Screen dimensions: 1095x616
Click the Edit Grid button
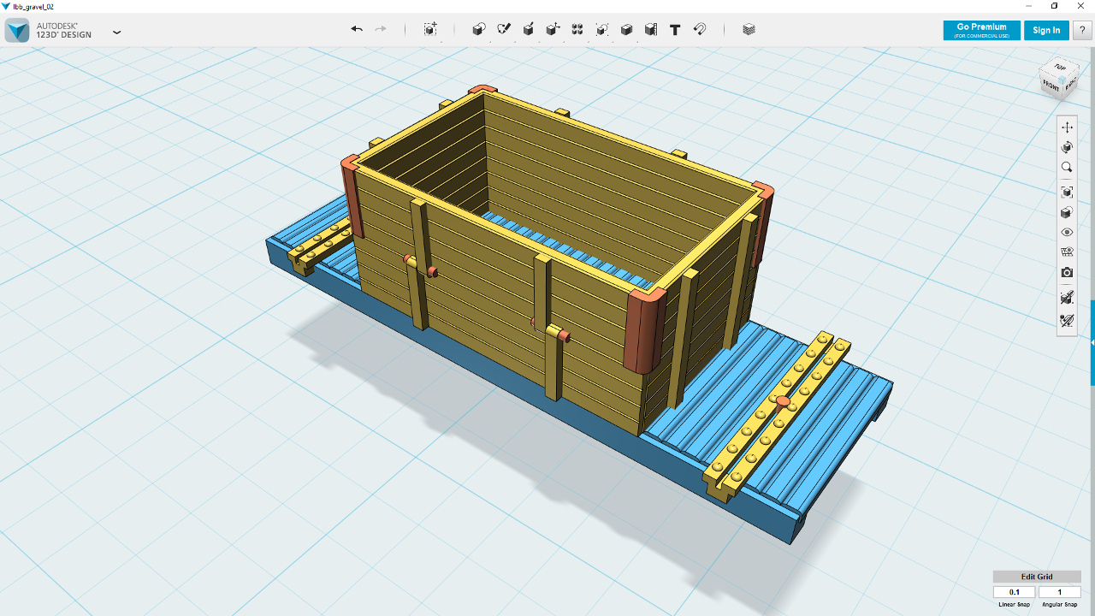click(1037, 577)
